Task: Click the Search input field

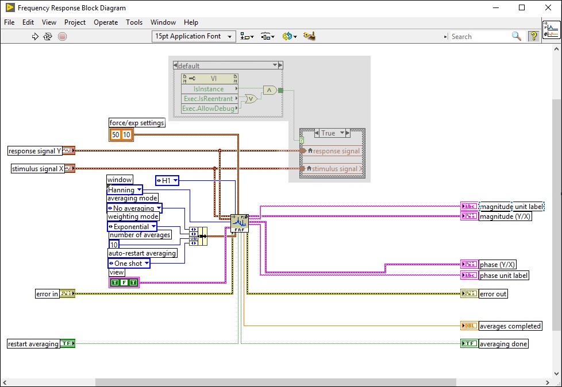Action: [483, 36]
